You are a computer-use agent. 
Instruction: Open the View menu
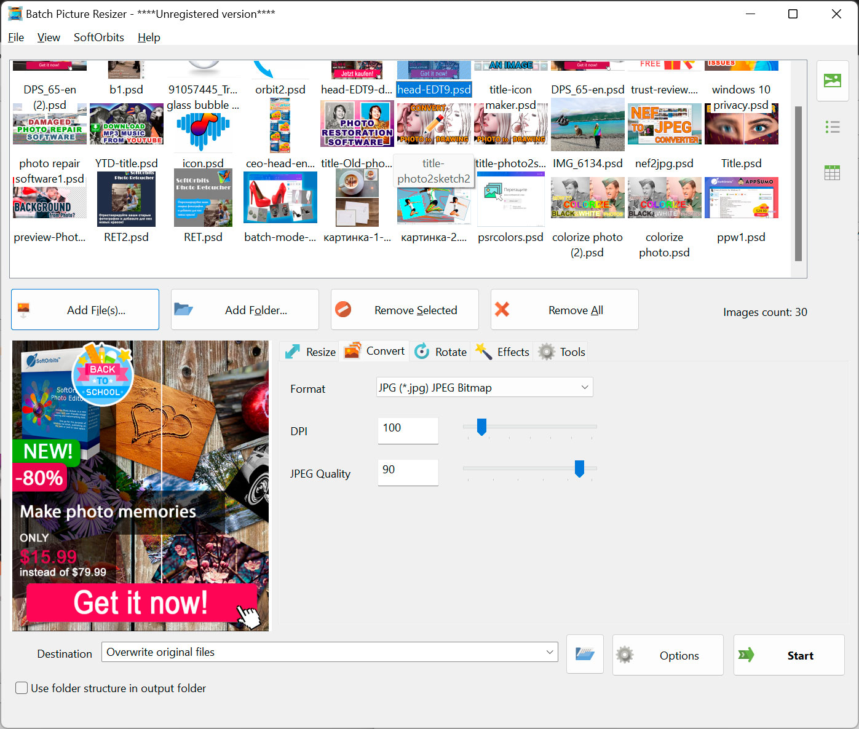tap(49, 37)
